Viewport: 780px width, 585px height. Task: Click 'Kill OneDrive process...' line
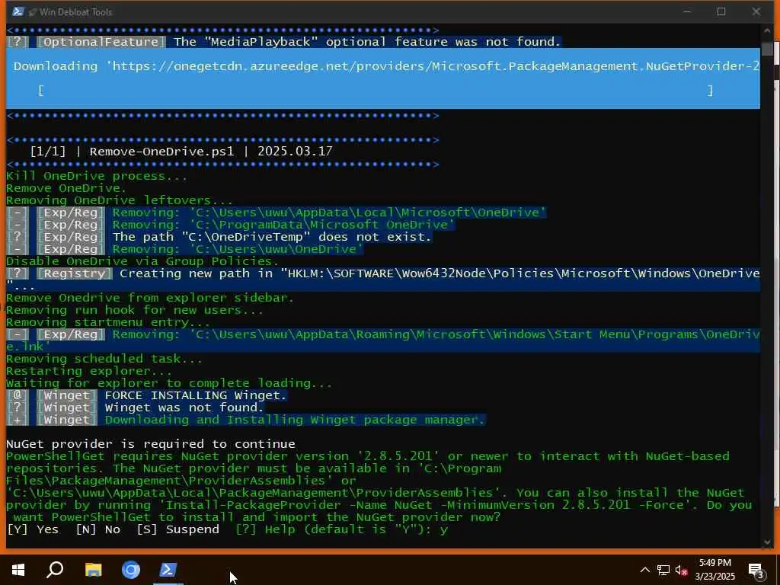(x=97, y=176)
